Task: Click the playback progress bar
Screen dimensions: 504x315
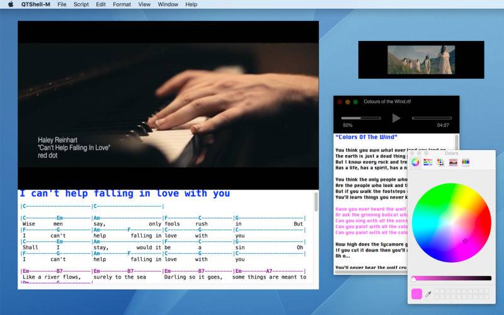Action: [x=432, y=118]
